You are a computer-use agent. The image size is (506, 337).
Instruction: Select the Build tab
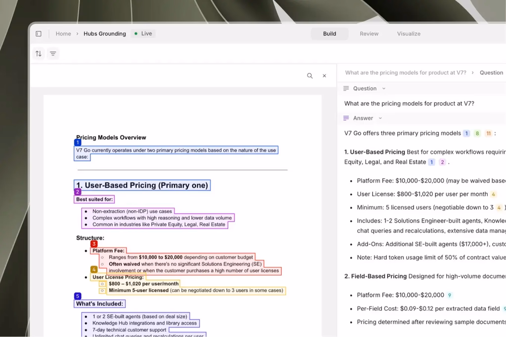[330, 34]
